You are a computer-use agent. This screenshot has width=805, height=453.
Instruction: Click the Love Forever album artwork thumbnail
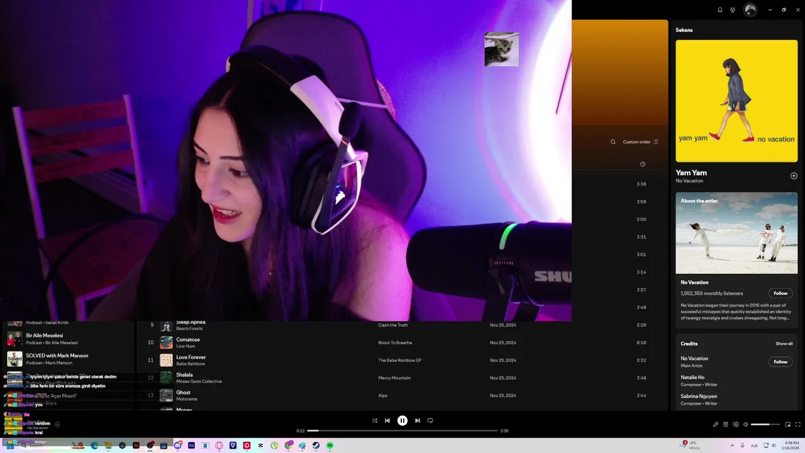tap(166, 360)
